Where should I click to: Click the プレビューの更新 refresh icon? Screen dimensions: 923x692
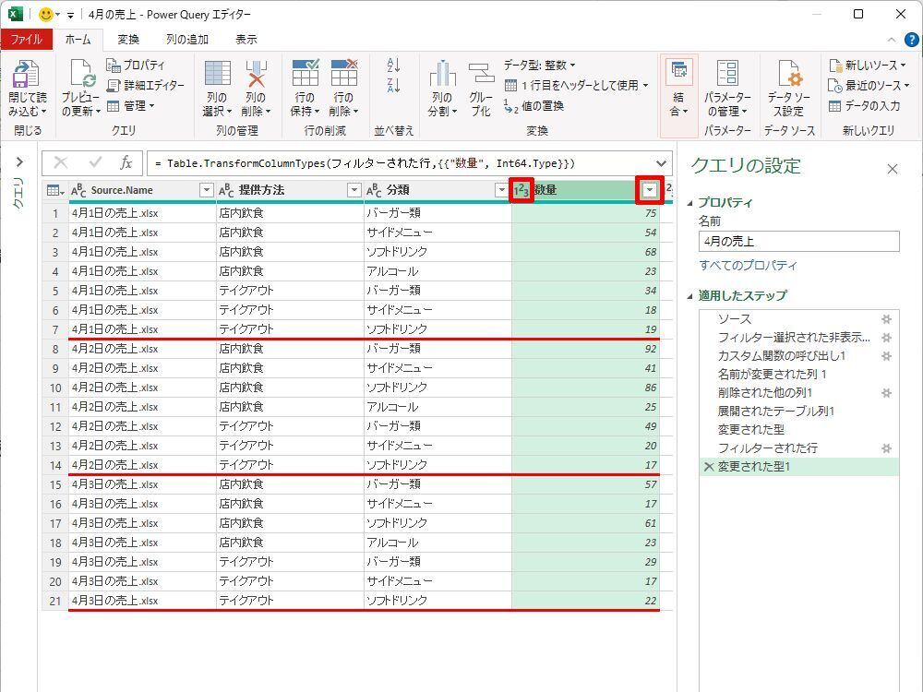coord(80,76)
